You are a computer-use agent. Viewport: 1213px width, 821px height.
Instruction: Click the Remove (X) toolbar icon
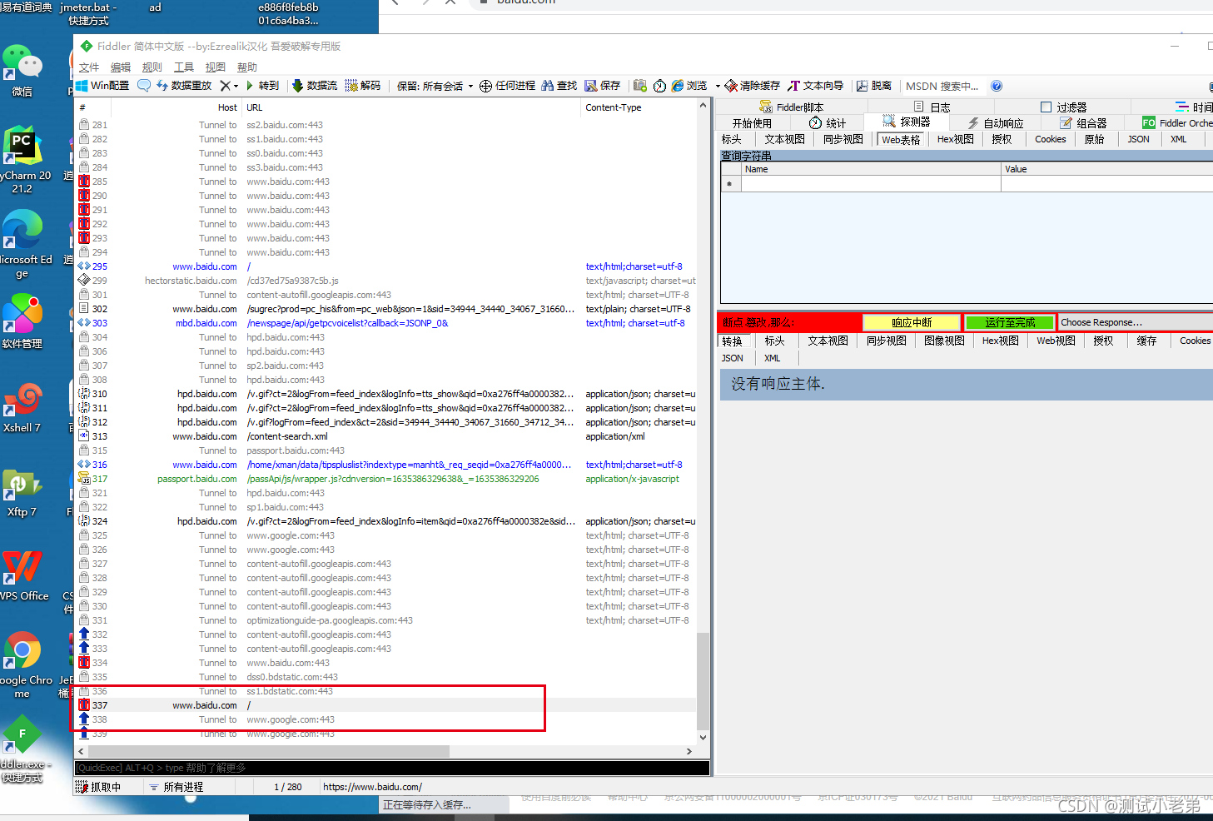click(225, 86)
